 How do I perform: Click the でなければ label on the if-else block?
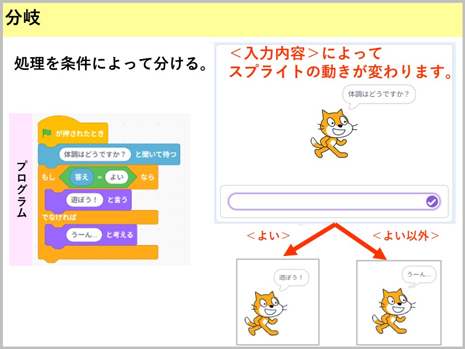point(59,217)
